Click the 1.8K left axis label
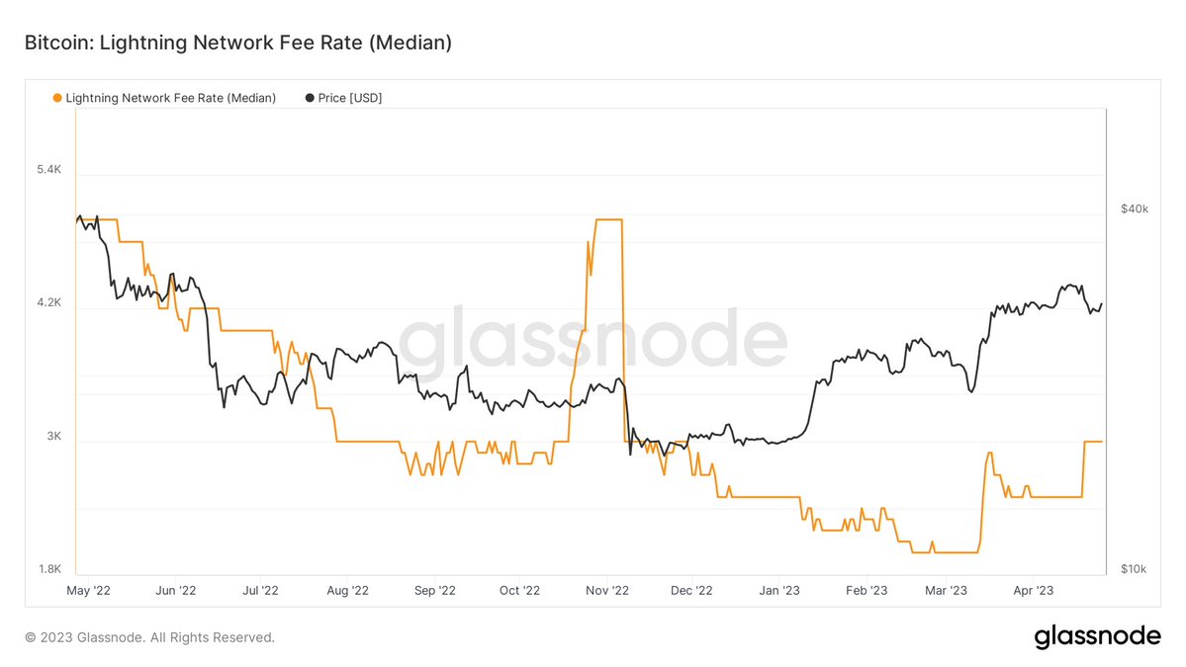The height and width of the screenshot is (667, 1186). [48, 569]
